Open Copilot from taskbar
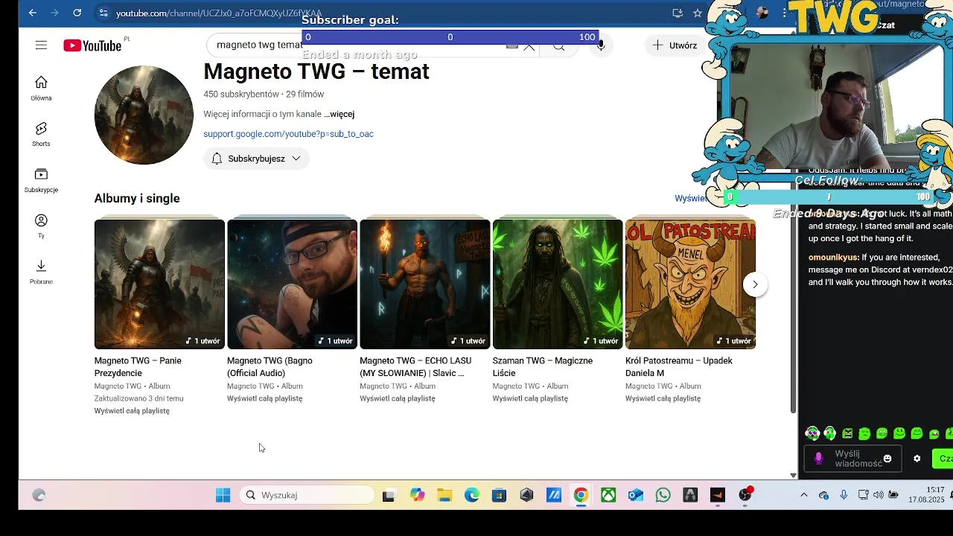This screenshot has width=953, height=536. [417, 495]
